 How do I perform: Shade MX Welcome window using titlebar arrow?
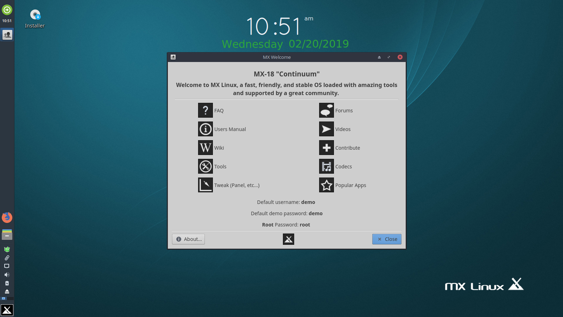[379, 57]
